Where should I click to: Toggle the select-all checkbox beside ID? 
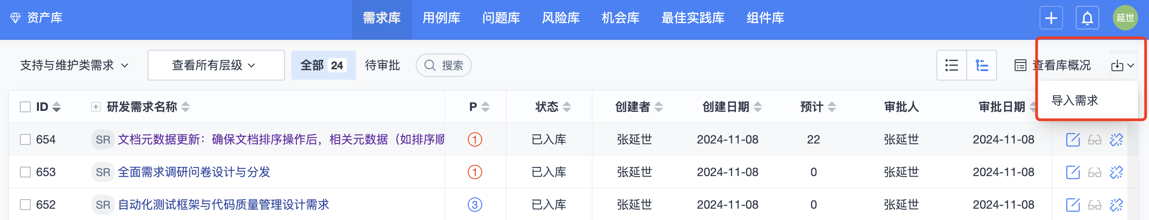[x=25, y=107]
